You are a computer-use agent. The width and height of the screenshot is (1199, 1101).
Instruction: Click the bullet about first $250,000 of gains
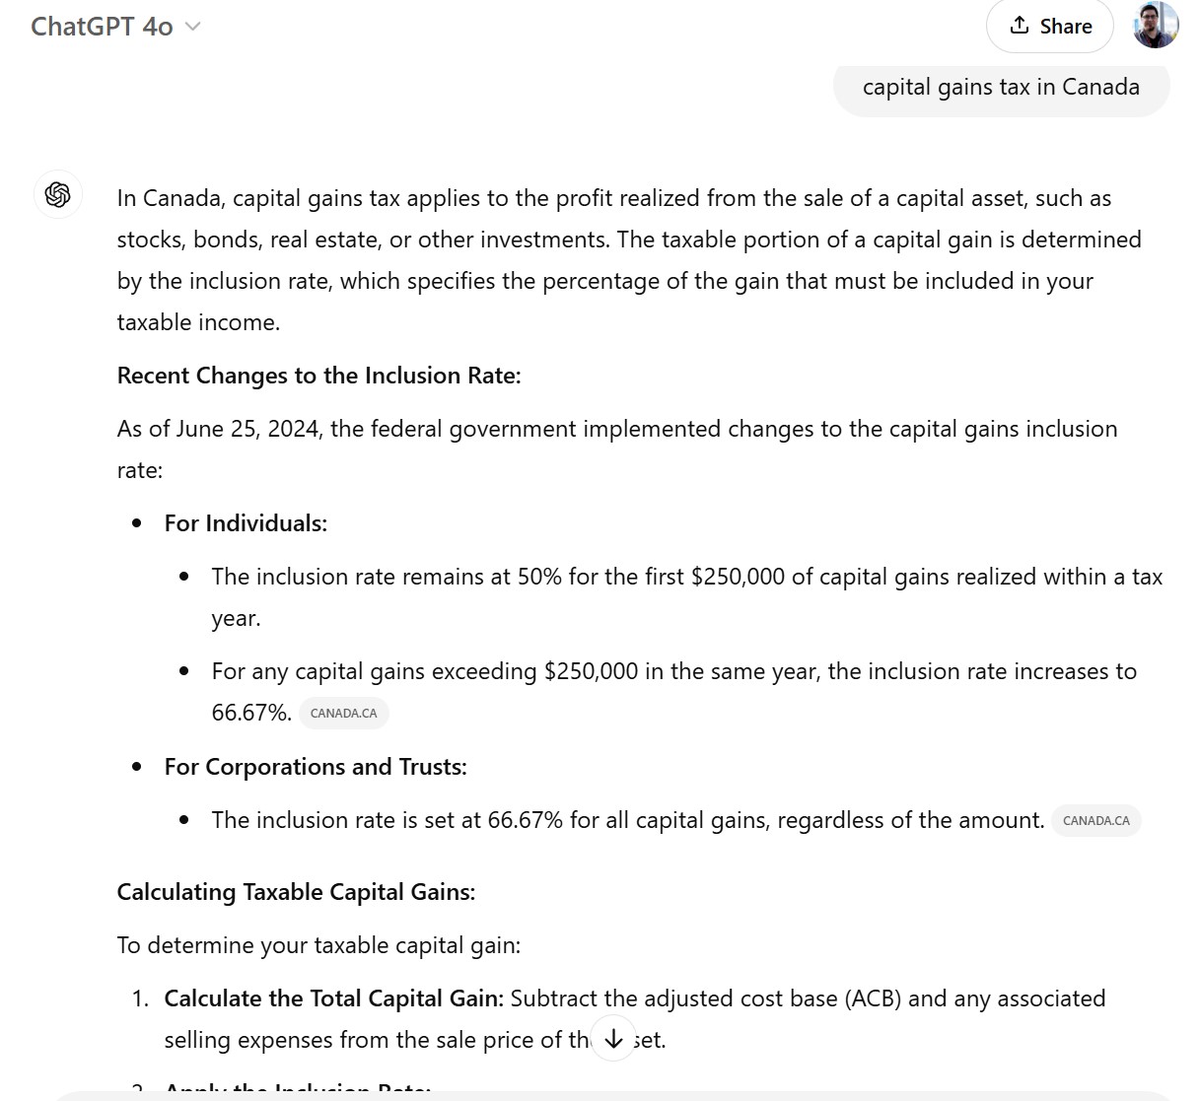pos(686,578)
